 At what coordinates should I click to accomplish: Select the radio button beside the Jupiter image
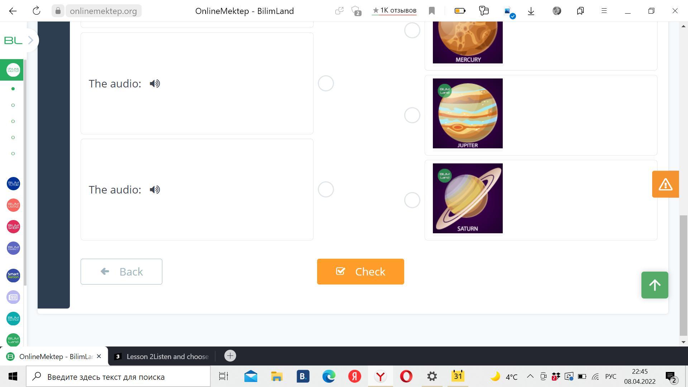(x=412, y=115)
